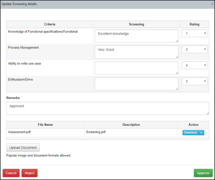This screenshot has height=180, width=215.
Task: Click the Upload Document button
Action: [x=23, y=148]
